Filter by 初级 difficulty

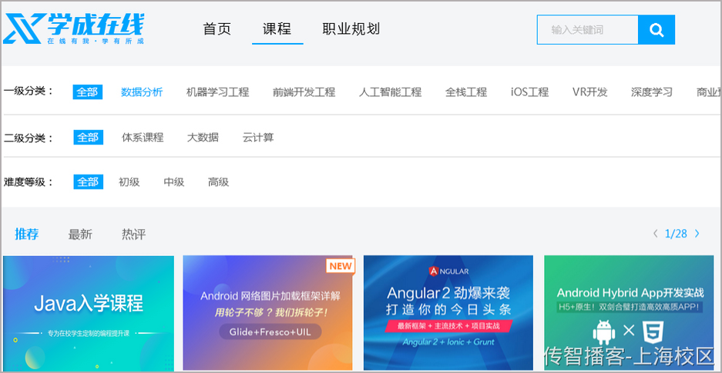tap(129, 182)
